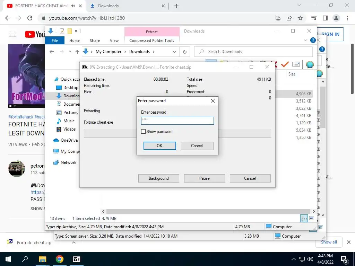
Task: Click the orange checkmark toolbar icon
Action: point(285,64)
